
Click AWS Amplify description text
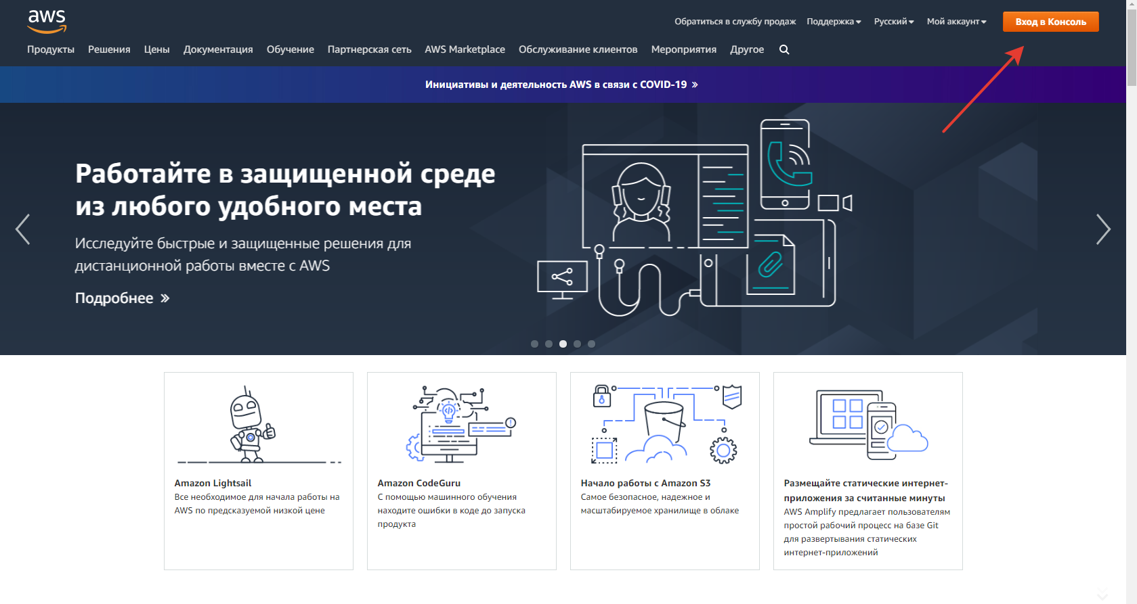pos(867,532)
